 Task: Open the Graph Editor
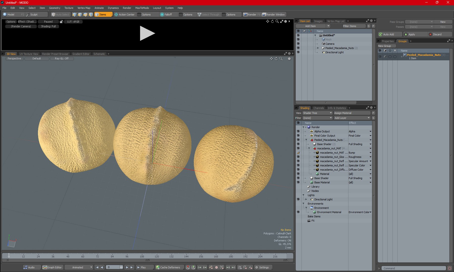(52, 267)
